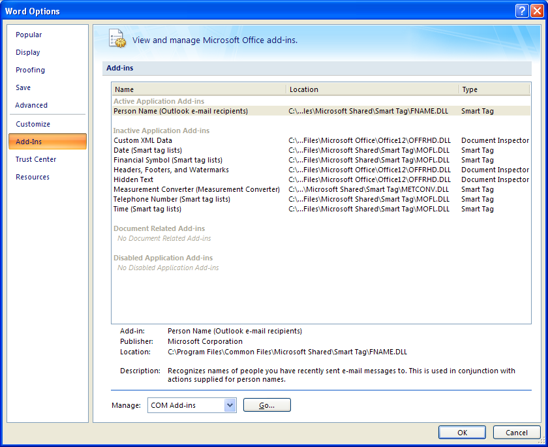The height and width of the screenshot is (447, 548).
Task: Click the METCONV.DLL location cell
Action: pos(369,189)
